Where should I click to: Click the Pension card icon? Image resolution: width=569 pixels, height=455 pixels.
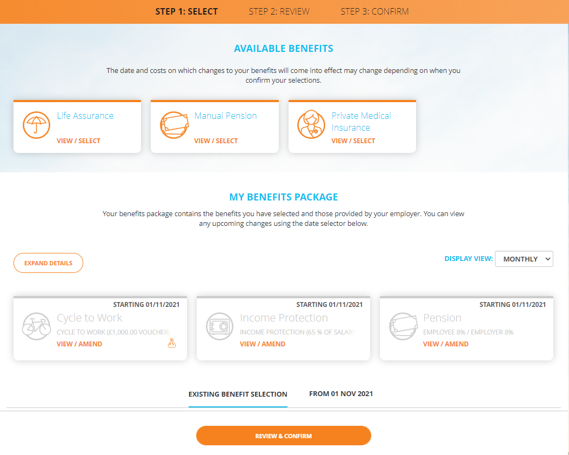pos(404,326)
